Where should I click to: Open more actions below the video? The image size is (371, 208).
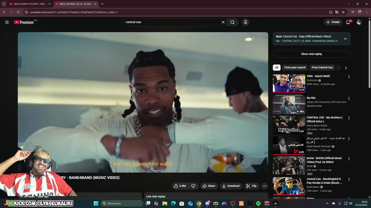[265, 186]
